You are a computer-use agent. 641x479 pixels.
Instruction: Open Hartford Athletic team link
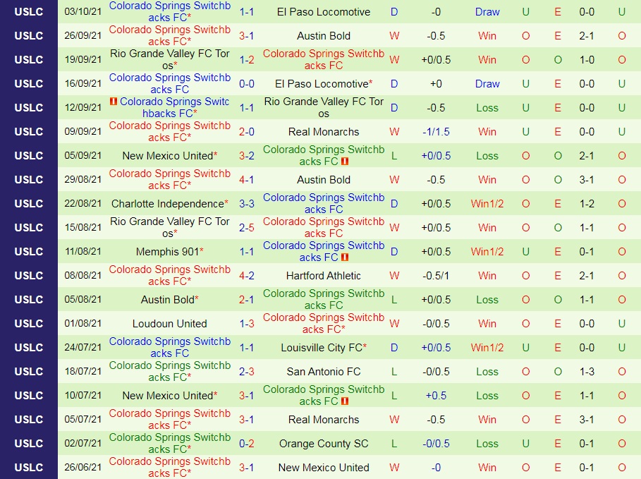pos(324,276)
